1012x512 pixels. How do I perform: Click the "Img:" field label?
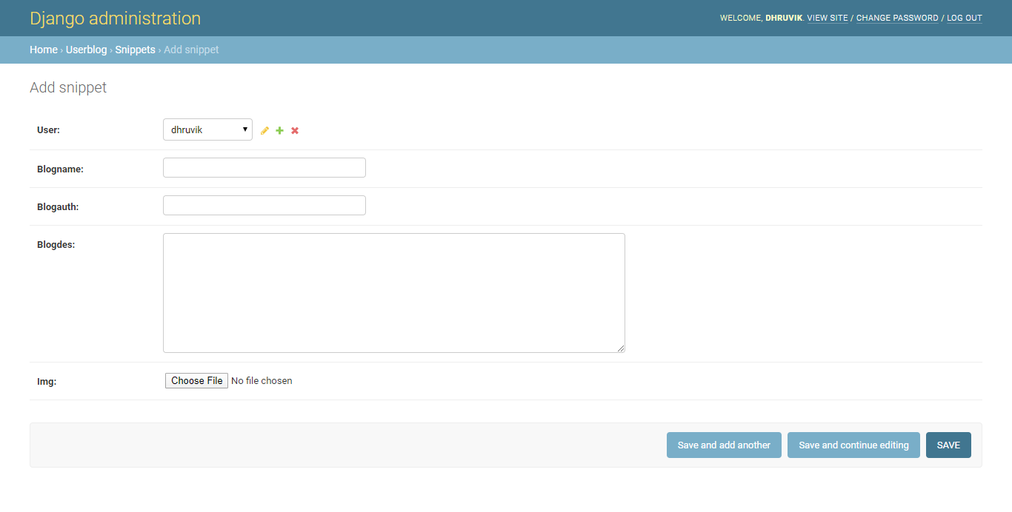pyautogui.click(x=47, y=382)
